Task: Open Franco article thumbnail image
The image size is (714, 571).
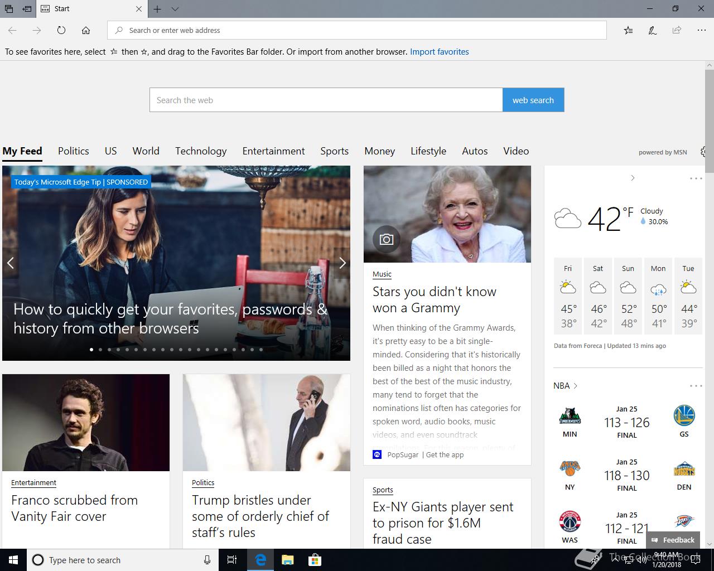Action: click(86, 423)
